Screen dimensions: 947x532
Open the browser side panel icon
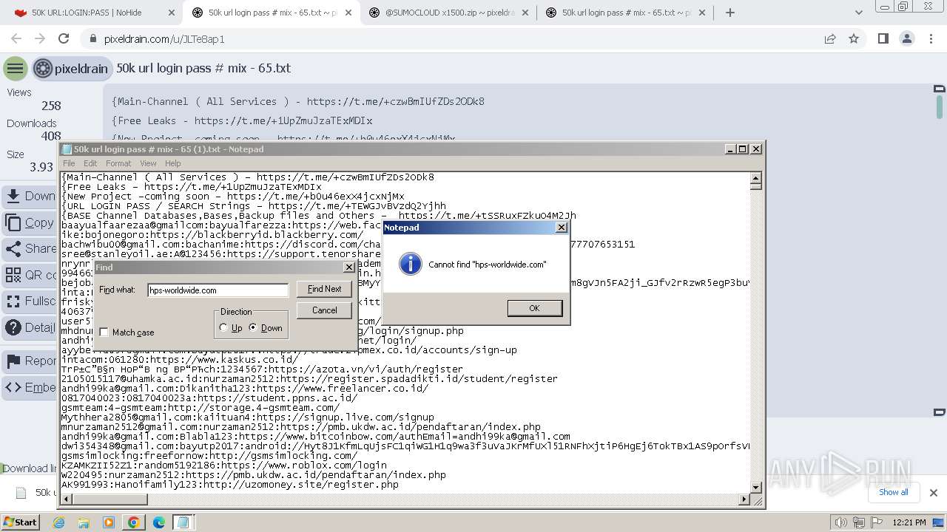[883, 38]
